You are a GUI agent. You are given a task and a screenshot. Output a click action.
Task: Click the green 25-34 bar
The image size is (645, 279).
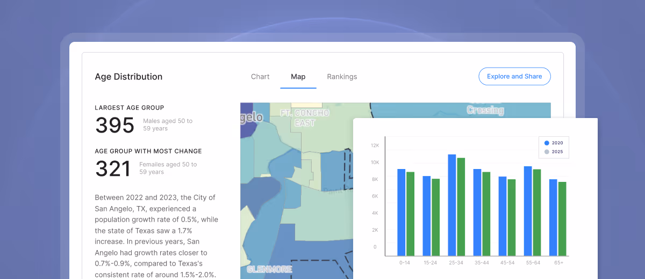[461, 207]
